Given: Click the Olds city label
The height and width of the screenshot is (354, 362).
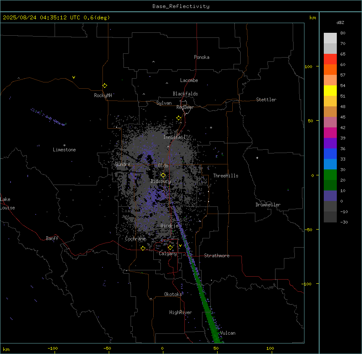Looking at the screenshot, I should pos(163,166).
